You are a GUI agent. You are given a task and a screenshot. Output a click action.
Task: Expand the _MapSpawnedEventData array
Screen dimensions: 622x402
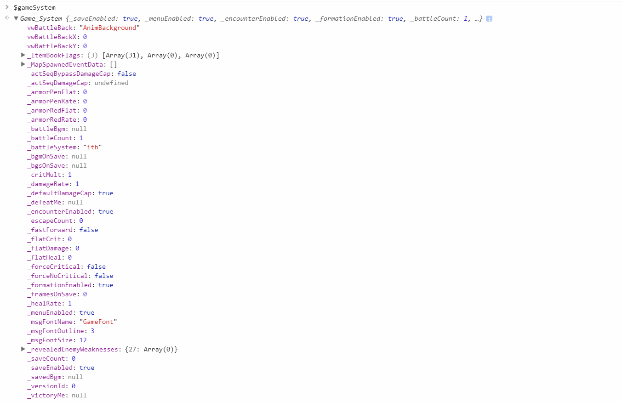click(x=23, y=64)
